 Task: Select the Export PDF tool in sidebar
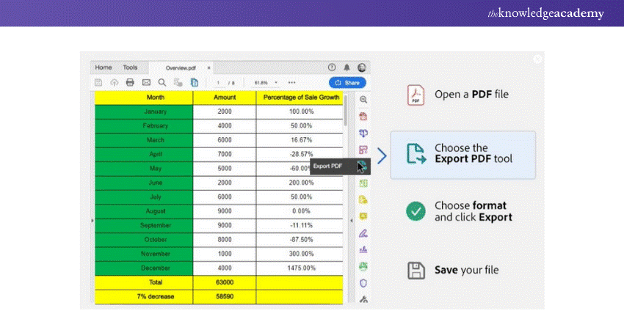(363, 166)
